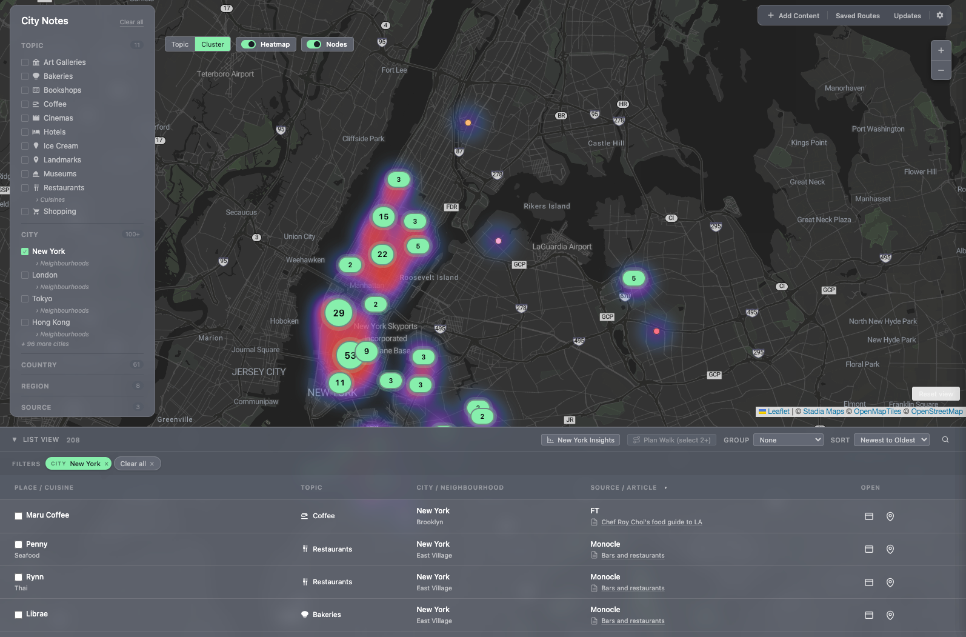Viewport: 966px width, 637px height.
Task: Open Librae card view icon
Action: (868, 615)
